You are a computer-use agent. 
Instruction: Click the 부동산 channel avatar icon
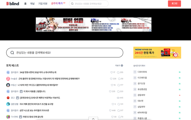point(8,85)
